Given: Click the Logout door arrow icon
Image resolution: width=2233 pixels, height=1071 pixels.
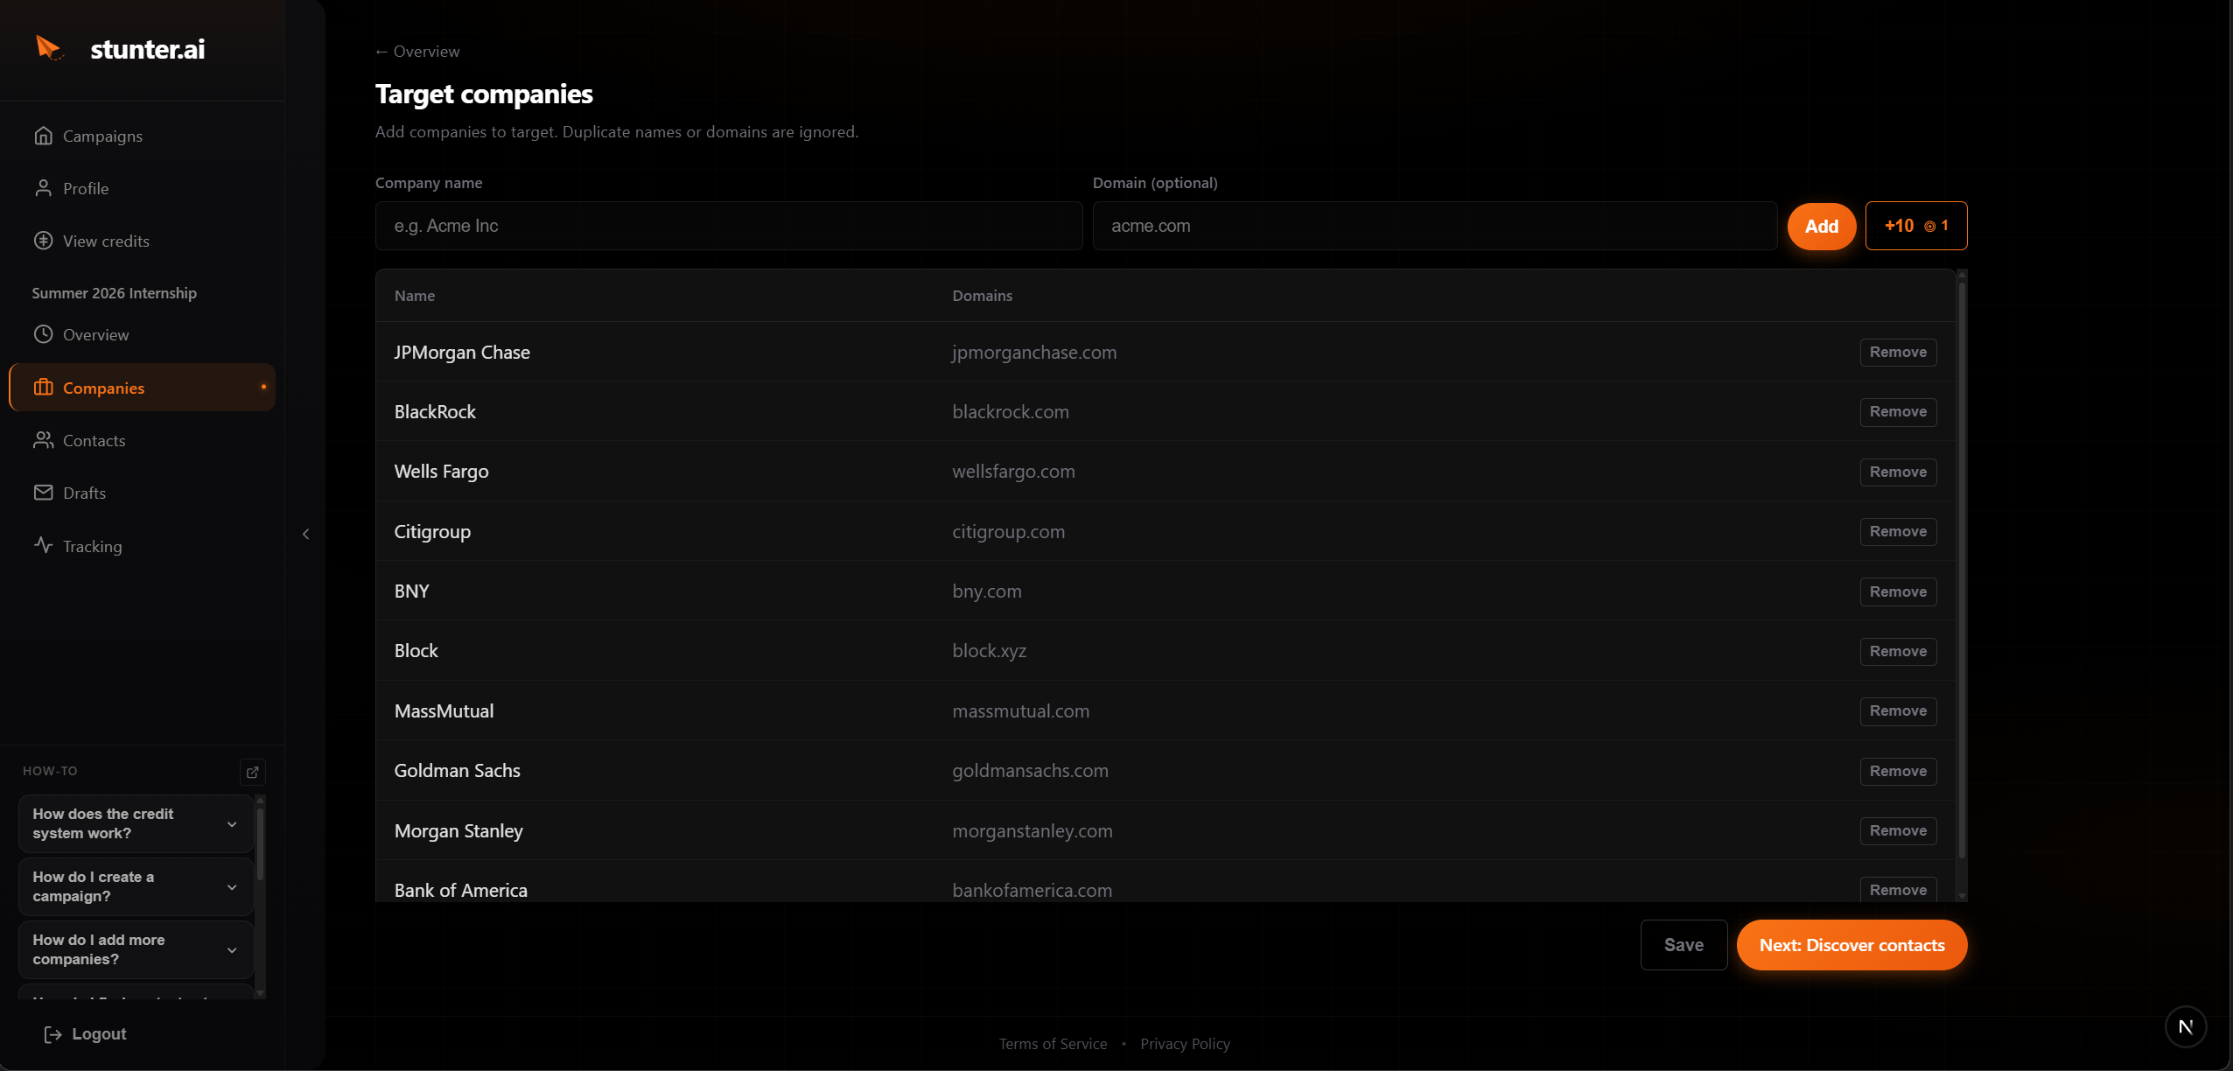Looking at the screenshot, I should coord(52,1034).
